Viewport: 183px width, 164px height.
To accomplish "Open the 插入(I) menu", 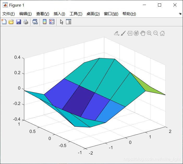I will pyautogui.click(x=59, y=14).
